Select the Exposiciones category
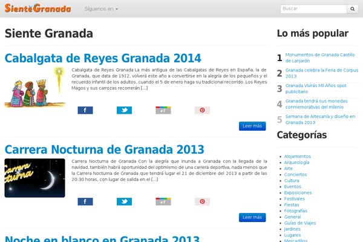Screen dimensions: 363x242 click(x=298, y=192)
